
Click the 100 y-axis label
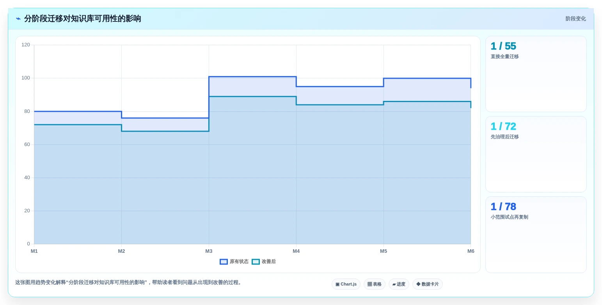[x=26, y=78]
